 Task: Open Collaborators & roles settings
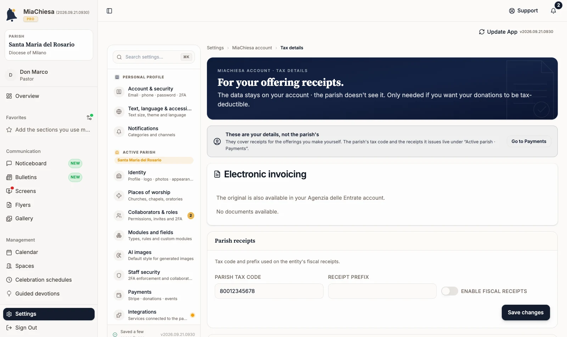(x=154, y=216)
